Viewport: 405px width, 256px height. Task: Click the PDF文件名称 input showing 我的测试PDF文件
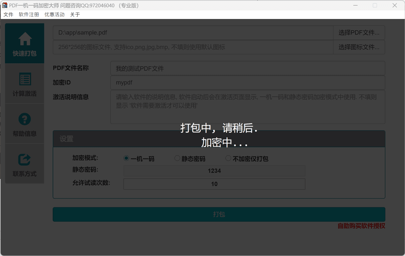(248, 68)
